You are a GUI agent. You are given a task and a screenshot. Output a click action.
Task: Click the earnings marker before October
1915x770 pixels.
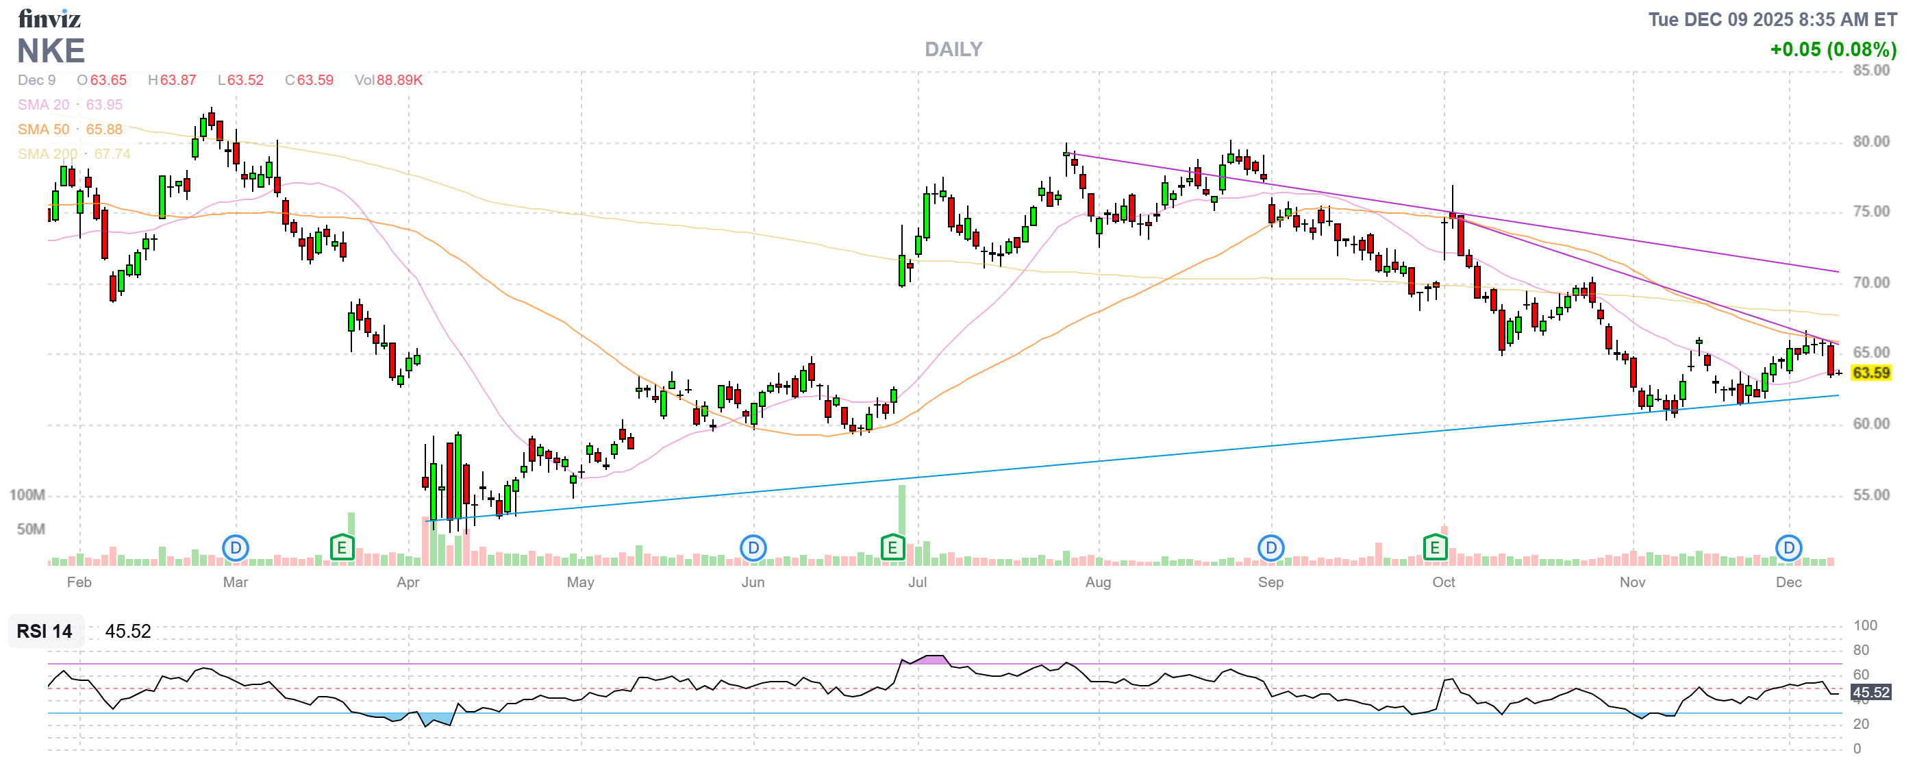1434,549
